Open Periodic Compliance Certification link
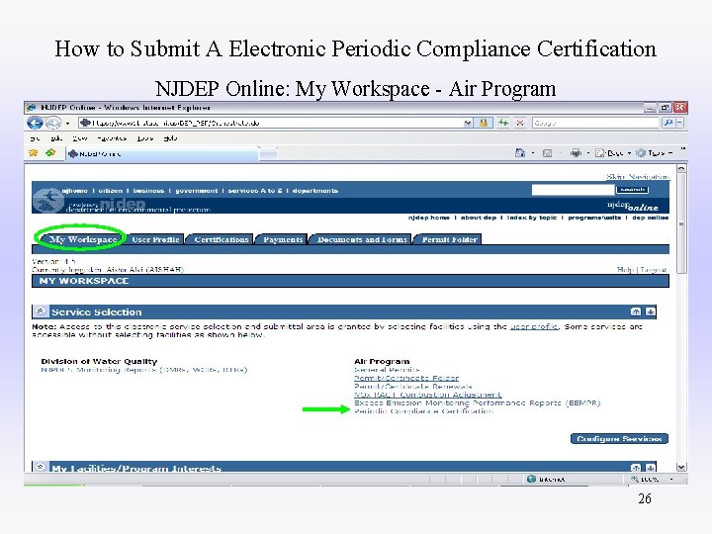The height and width of the screenshot is (534, 712). click(423, 411)
